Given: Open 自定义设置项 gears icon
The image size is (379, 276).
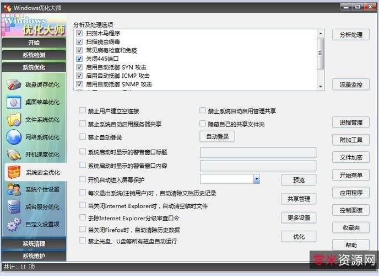Looking at the screenshot, I should [14, 224].
